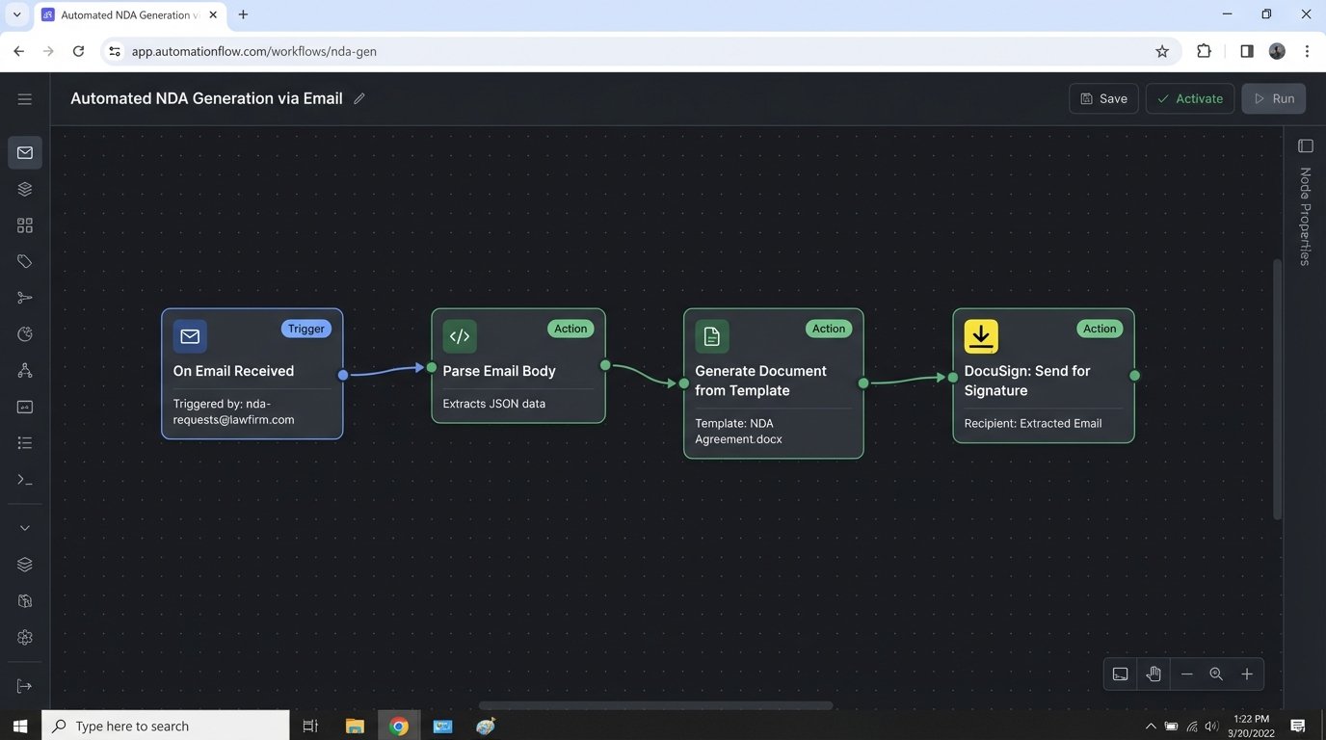The height and width of the screenshot is (740, 1326).
Task: Toggle the minimap view button
Action: tap(1120, 674)
